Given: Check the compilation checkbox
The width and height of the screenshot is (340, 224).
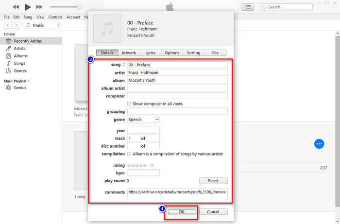Looking at the screenshot, I should 129,154.
